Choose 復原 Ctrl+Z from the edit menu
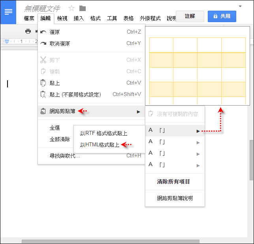 pyautogui.click(x=91, y=32)
